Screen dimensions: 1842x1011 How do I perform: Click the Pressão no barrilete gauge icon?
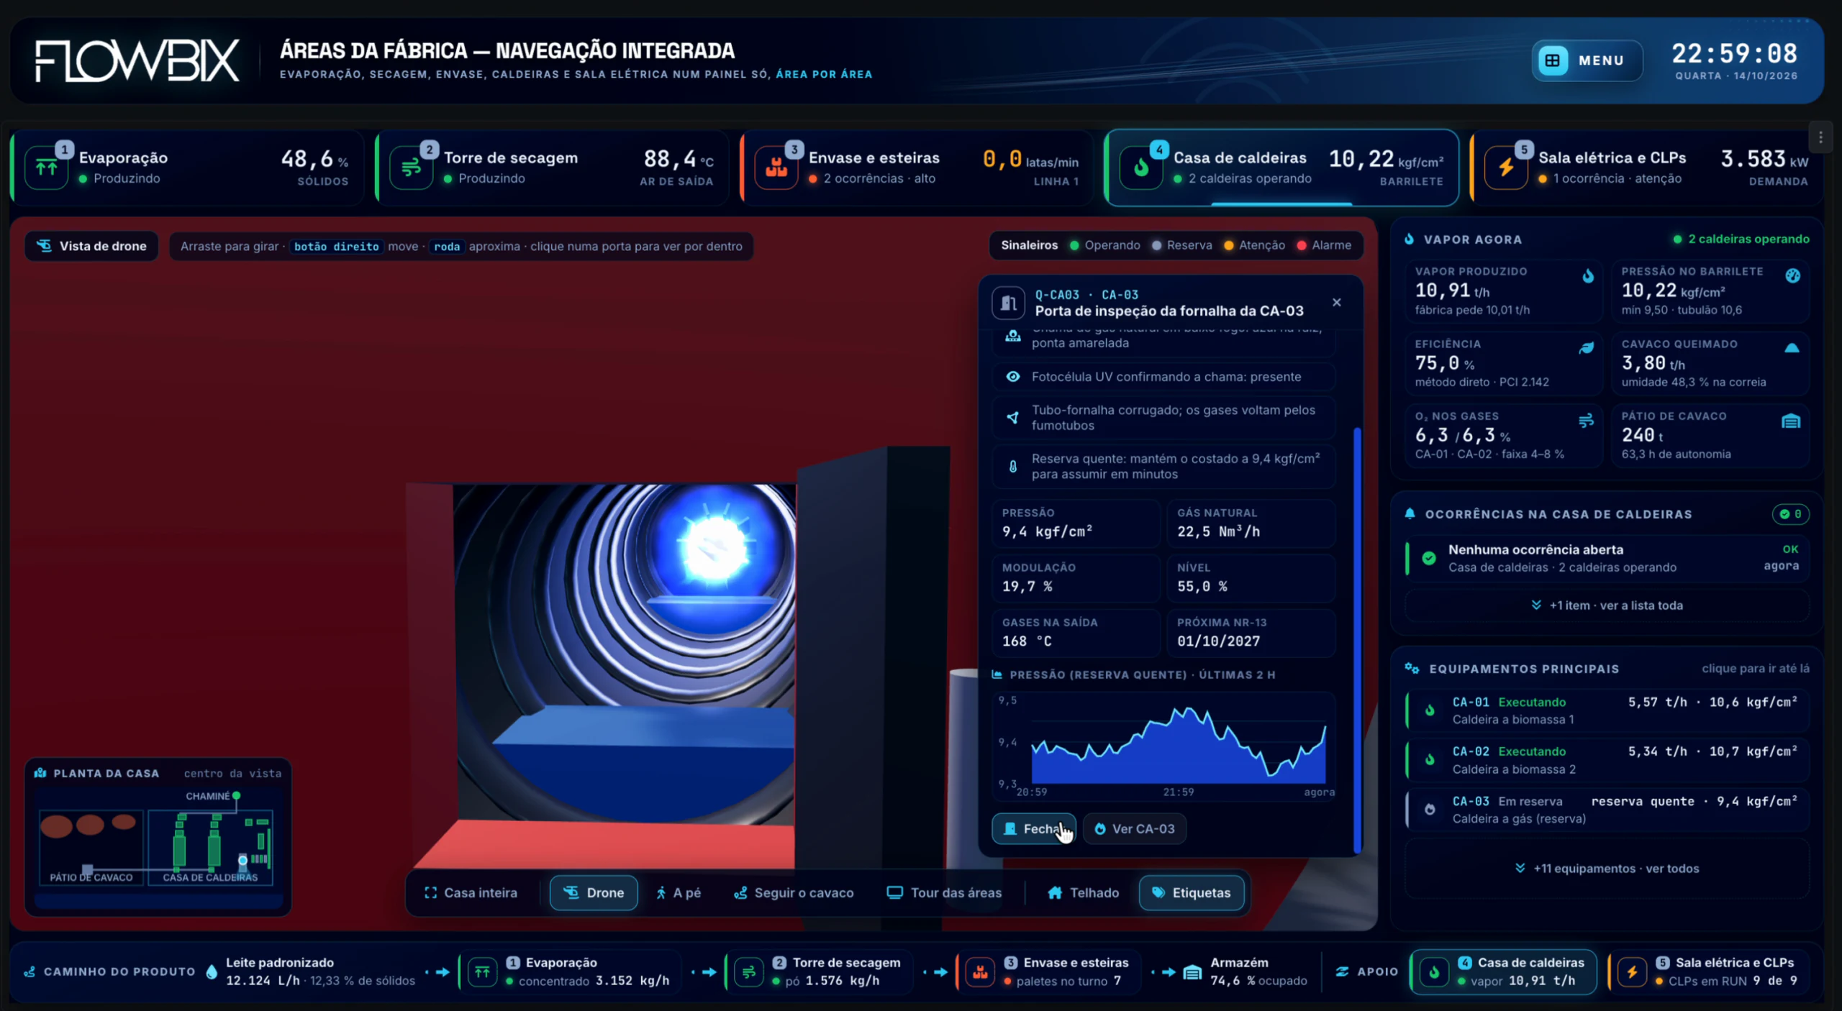(x=1792, y=275)
